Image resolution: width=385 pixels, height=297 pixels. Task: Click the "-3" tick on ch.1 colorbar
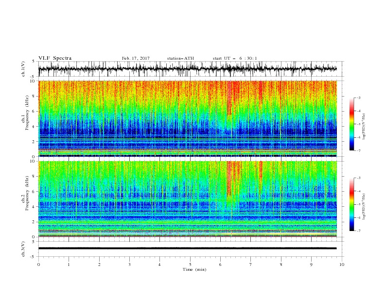click(x=358, y=98)
